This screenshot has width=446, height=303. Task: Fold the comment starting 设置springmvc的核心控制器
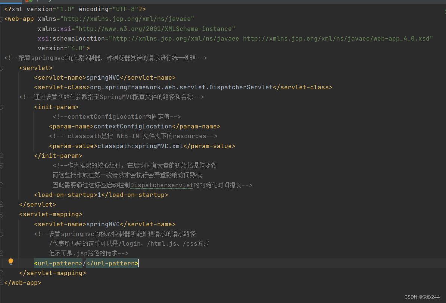(1, 235)
